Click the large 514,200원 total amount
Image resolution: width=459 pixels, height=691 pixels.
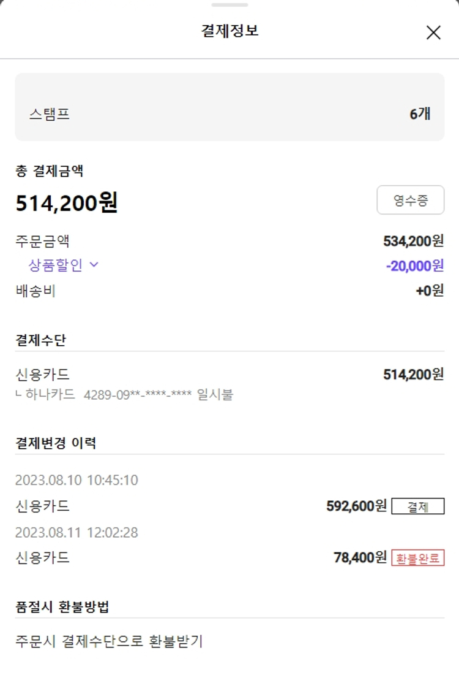[66, 203]
